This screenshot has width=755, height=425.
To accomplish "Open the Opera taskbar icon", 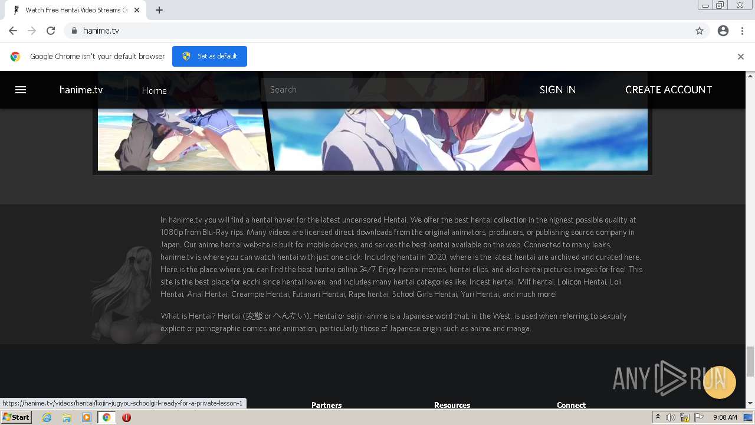I will [126, 417].
